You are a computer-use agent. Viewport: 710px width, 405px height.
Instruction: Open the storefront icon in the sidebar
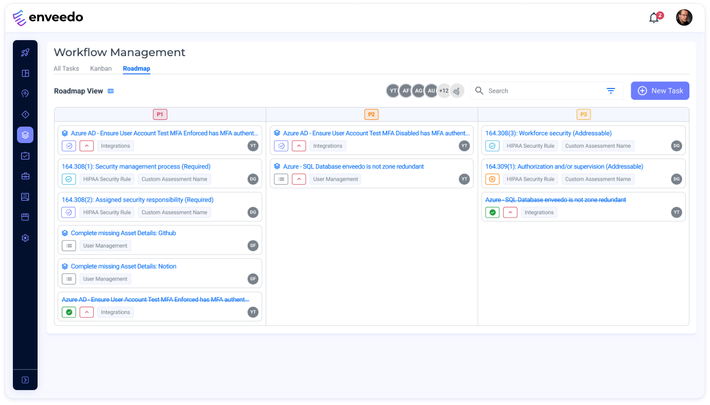click(x=25, y=217)
